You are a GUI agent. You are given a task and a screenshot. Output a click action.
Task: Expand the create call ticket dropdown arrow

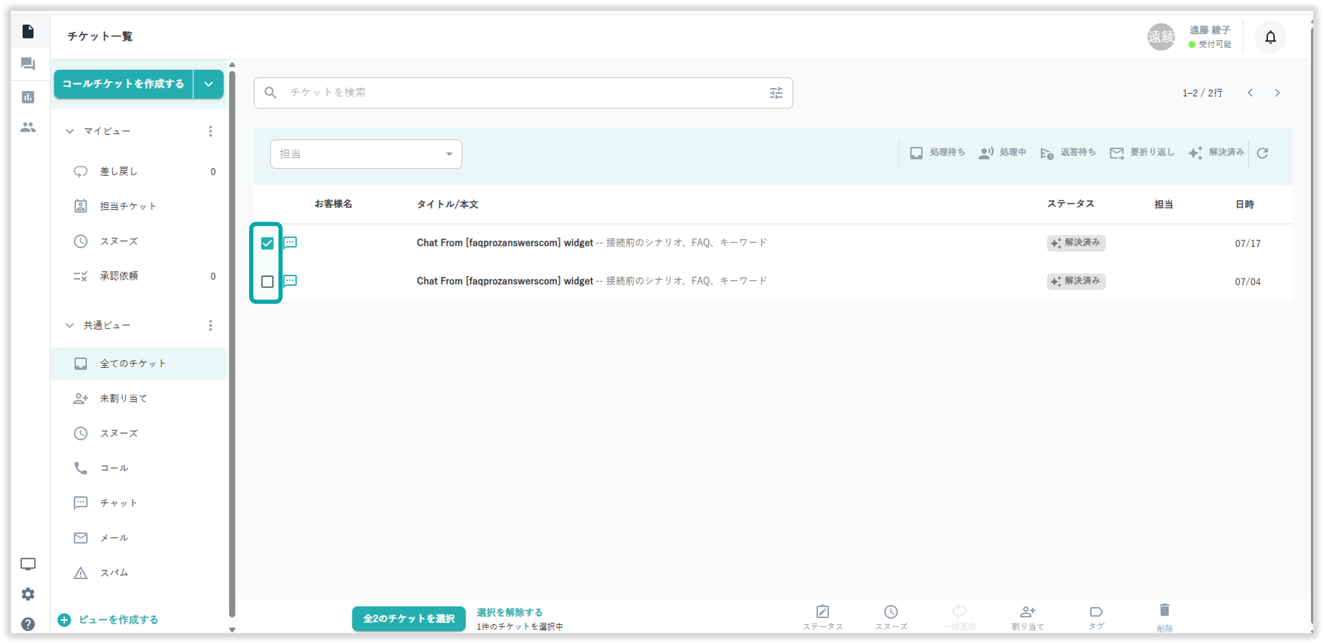(x=208, y=84)
